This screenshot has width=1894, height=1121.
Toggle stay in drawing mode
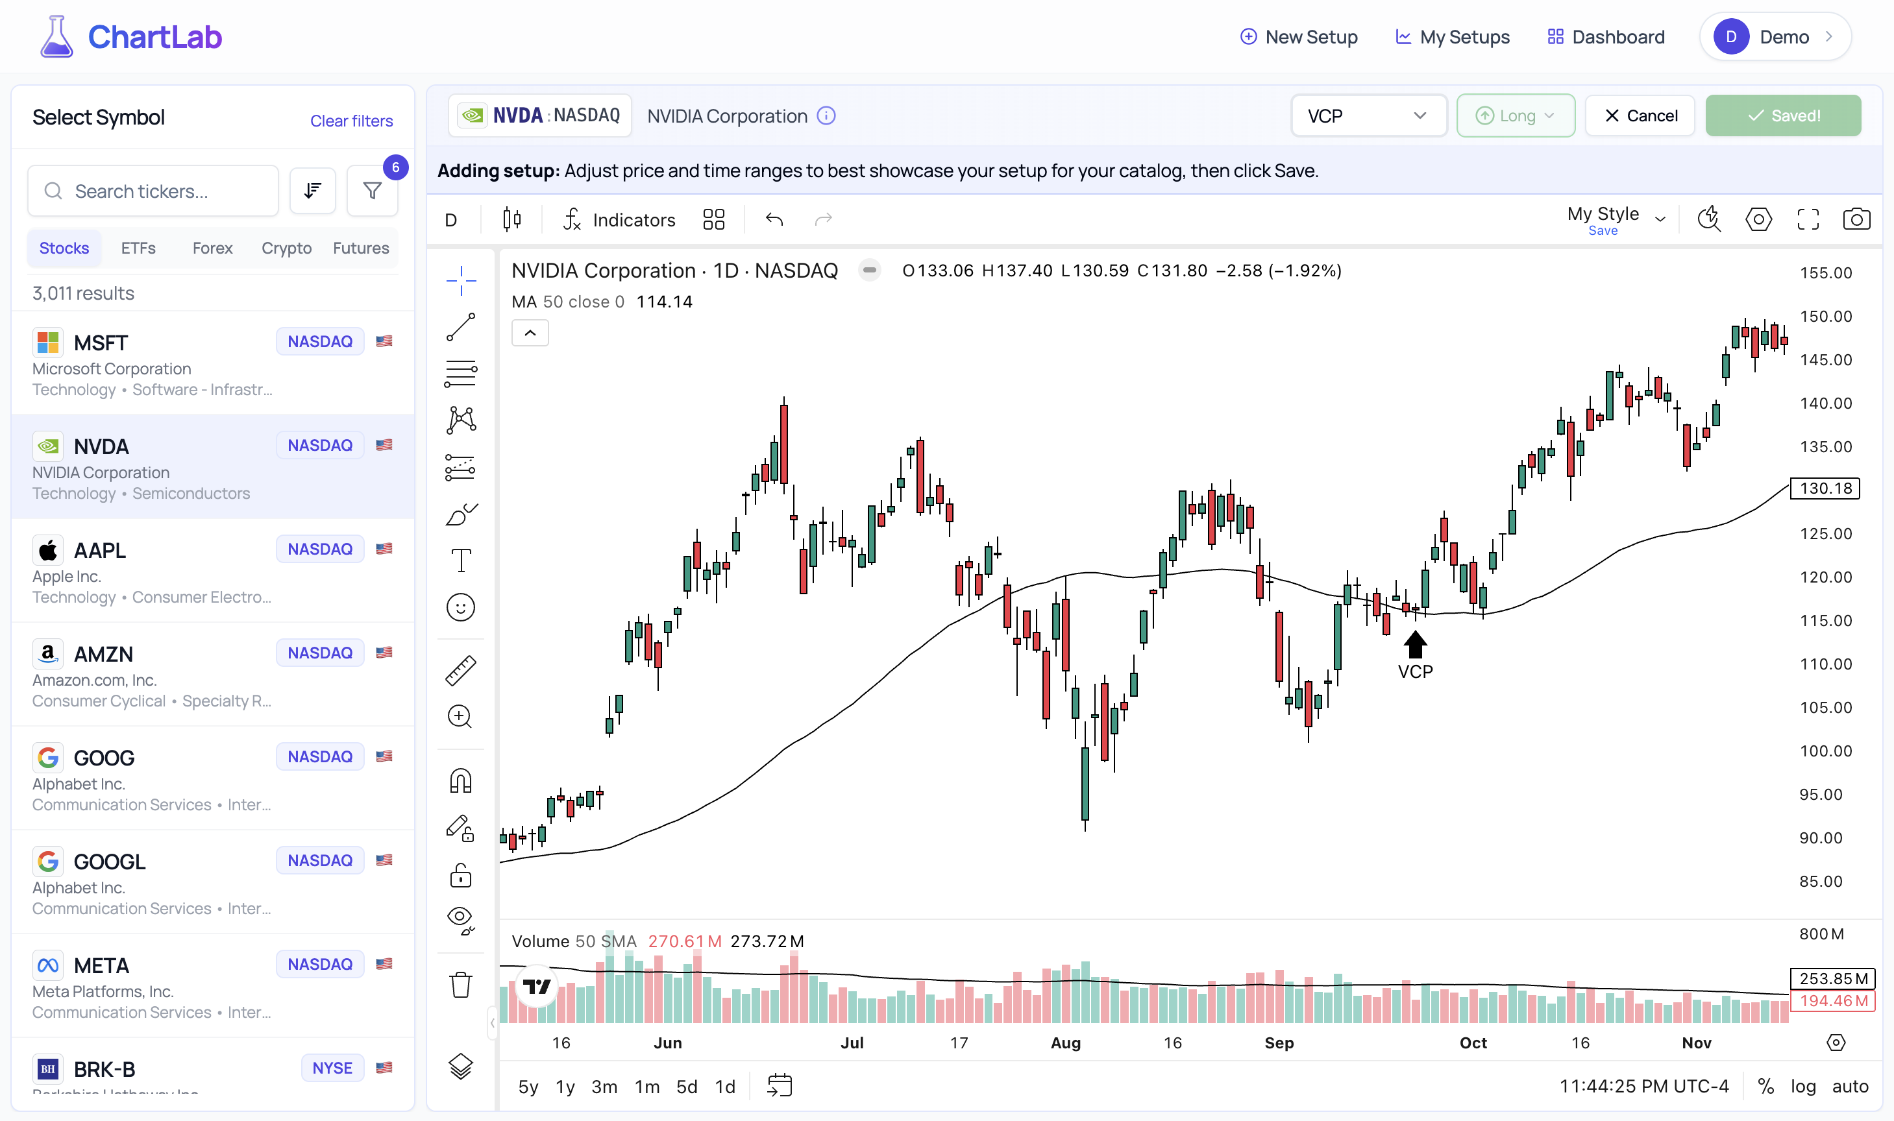pyautogui.click(x=460, y=828)
